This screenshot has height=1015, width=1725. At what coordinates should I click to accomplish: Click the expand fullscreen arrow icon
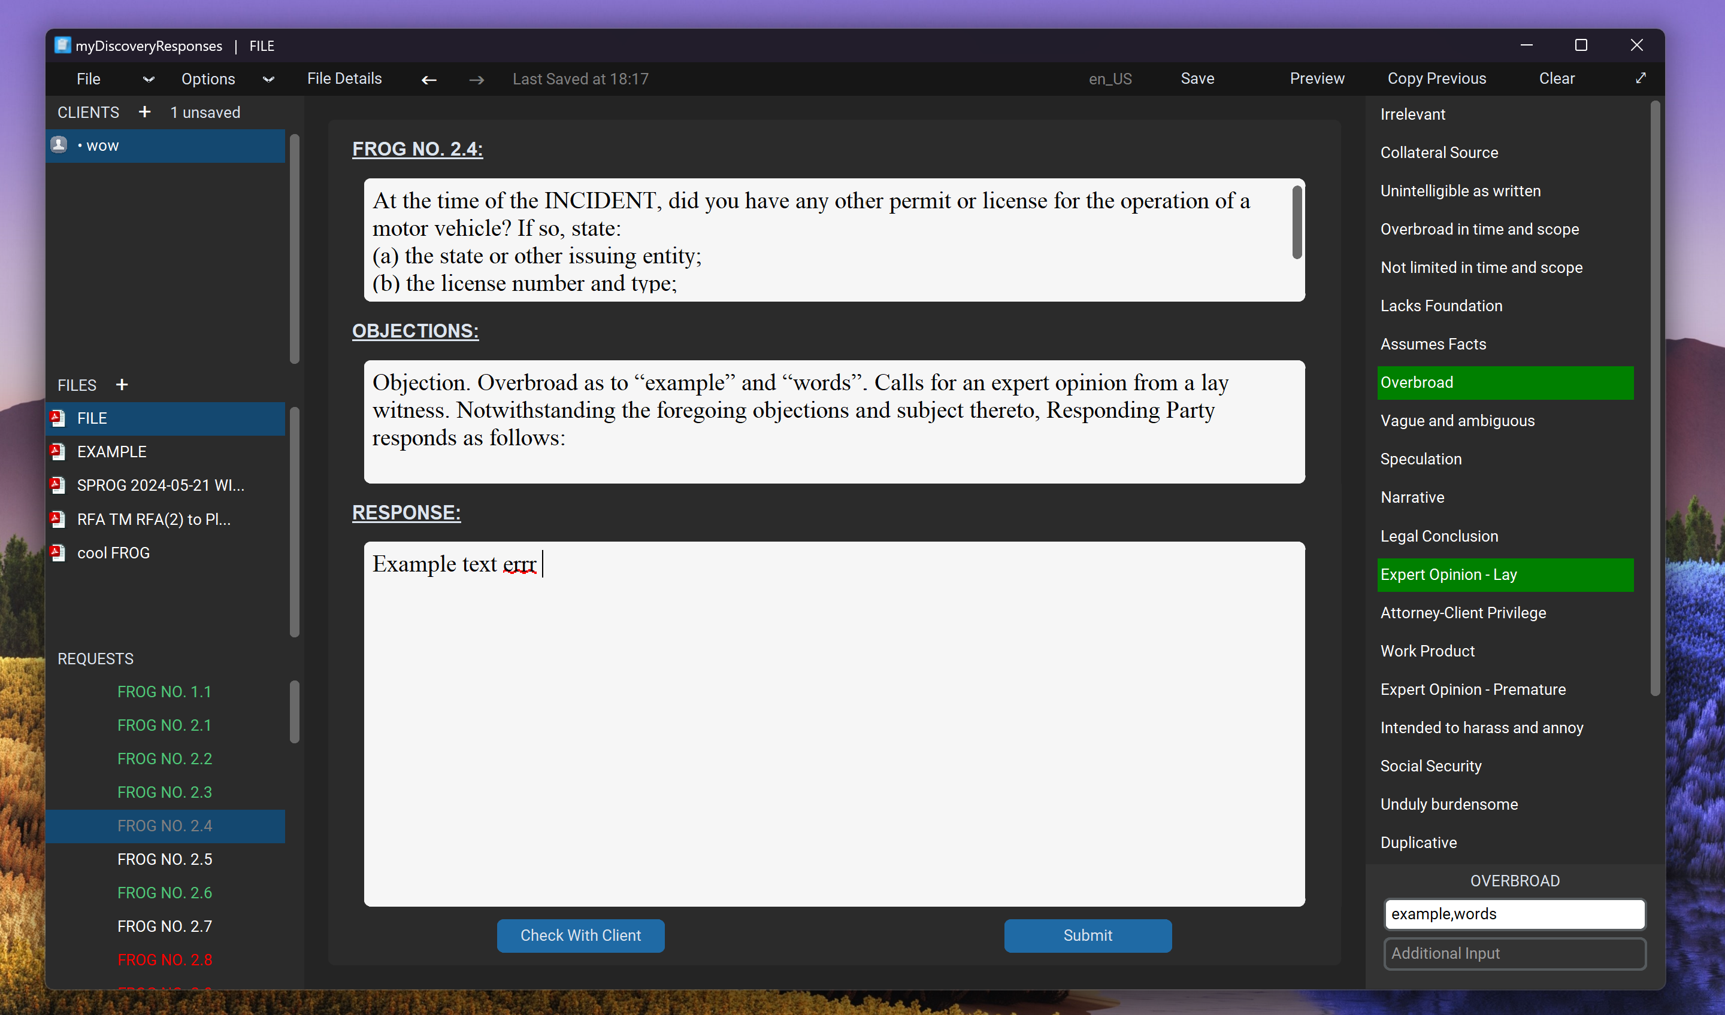click(x=1640, y=78)
